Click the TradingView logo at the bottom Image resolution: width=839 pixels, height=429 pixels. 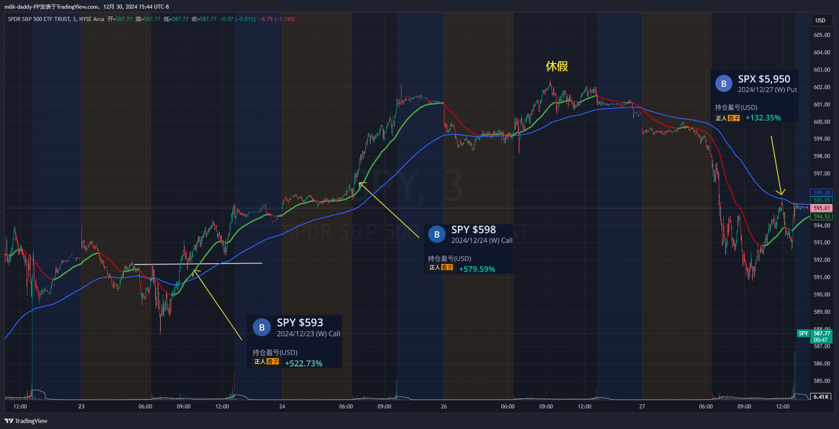click(x=26, y=421)
